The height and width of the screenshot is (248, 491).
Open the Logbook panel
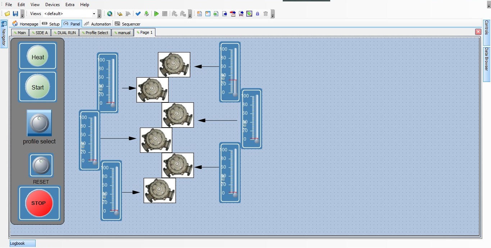tap(22, 243)
